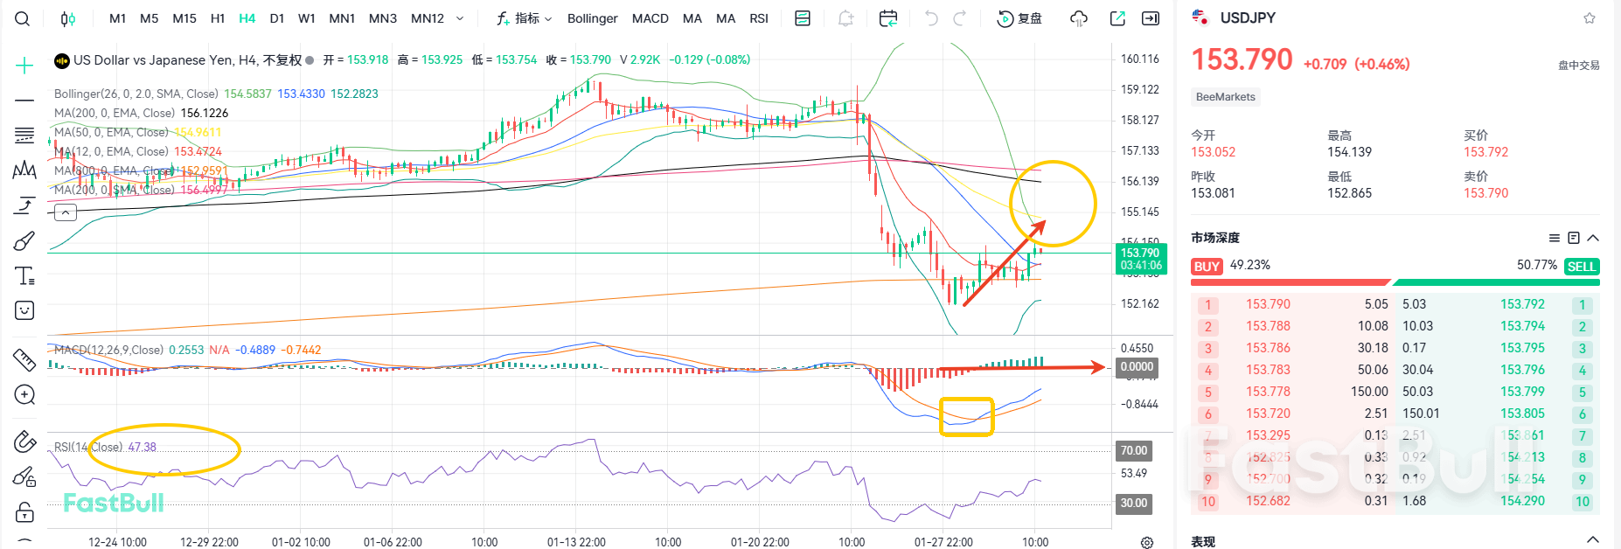The height and width of the screenshot is (549, 1621).
Task: Expand the additional timeframes dropdown
Action: tap(460, 18)
